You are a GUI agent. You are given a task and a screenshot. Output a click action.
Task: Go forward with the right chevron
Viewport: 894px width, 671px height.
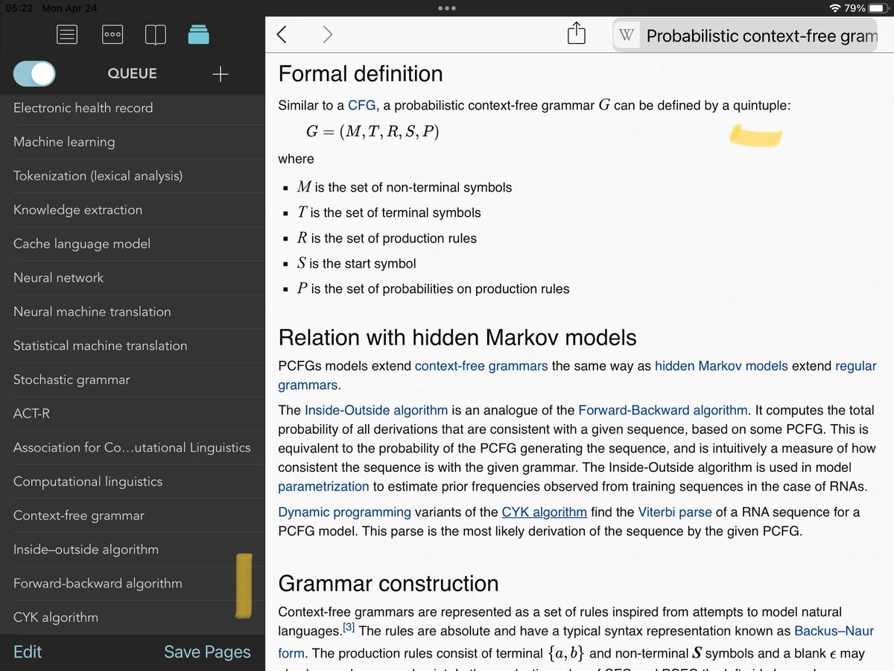(x=327, y=34)
